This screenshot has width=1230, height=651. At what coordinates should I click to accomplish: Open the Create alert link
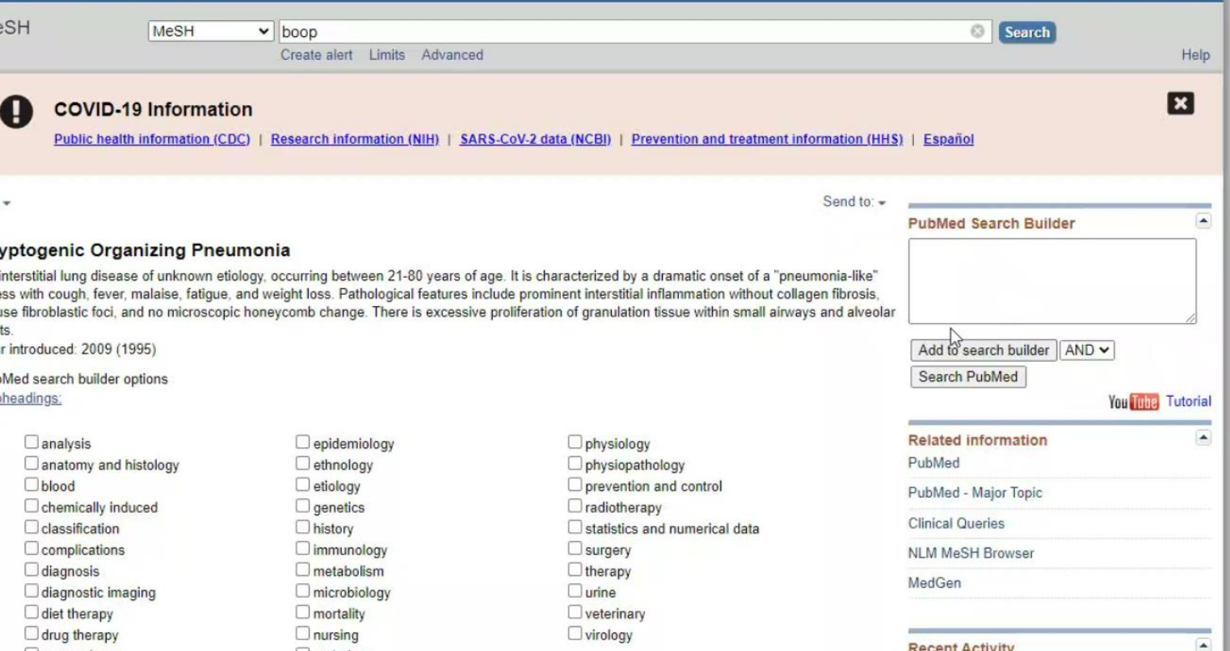[x=317, y=55]
